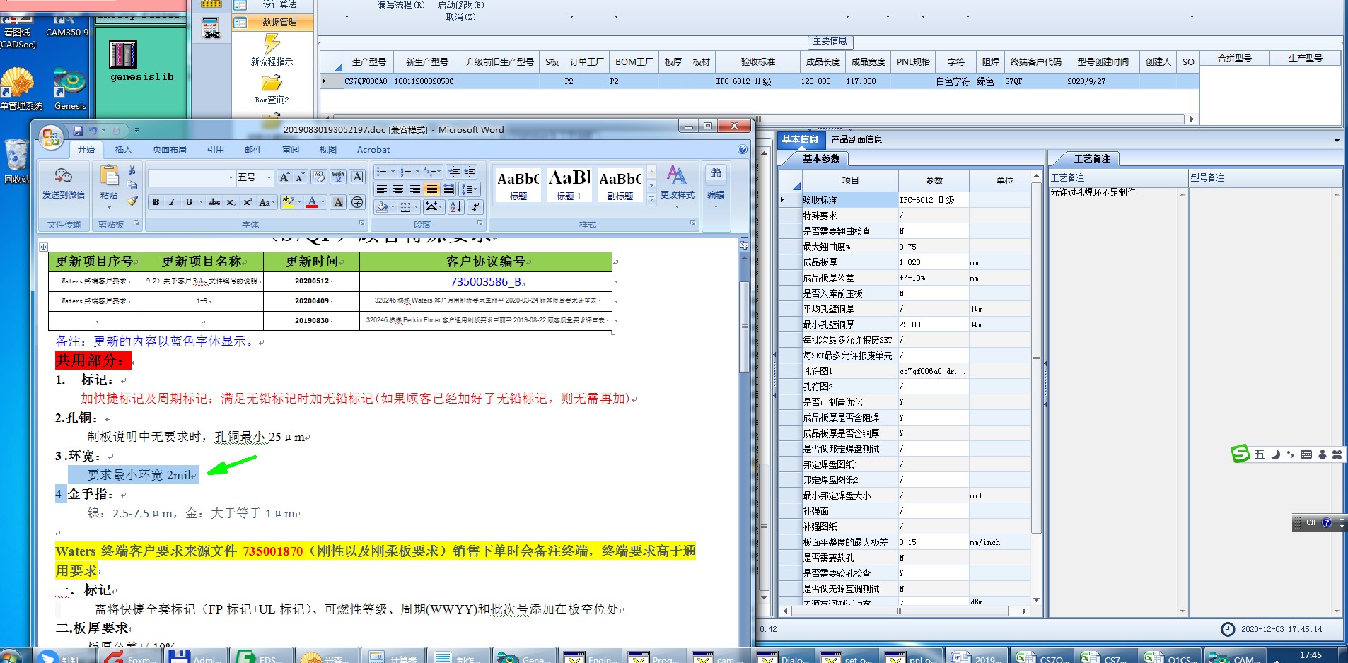Click the Office button in Word

51,136
